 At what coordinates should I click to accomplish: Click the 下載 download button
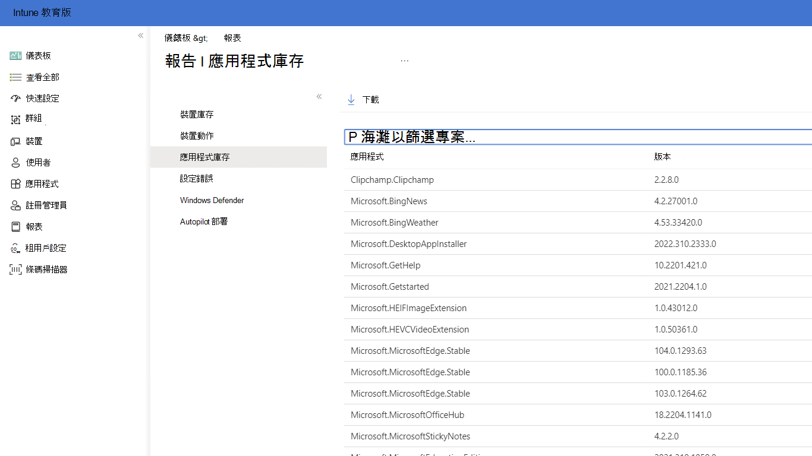point(363,100)
